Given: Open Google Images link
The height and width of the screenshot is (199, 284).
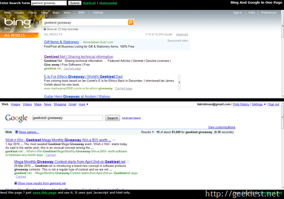Looking at the screenshot, I should tap(15, 104).
